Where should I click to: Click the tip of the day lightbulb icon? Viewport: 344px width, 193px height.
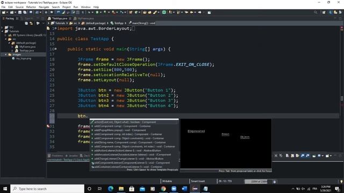(x=341, y=182)
